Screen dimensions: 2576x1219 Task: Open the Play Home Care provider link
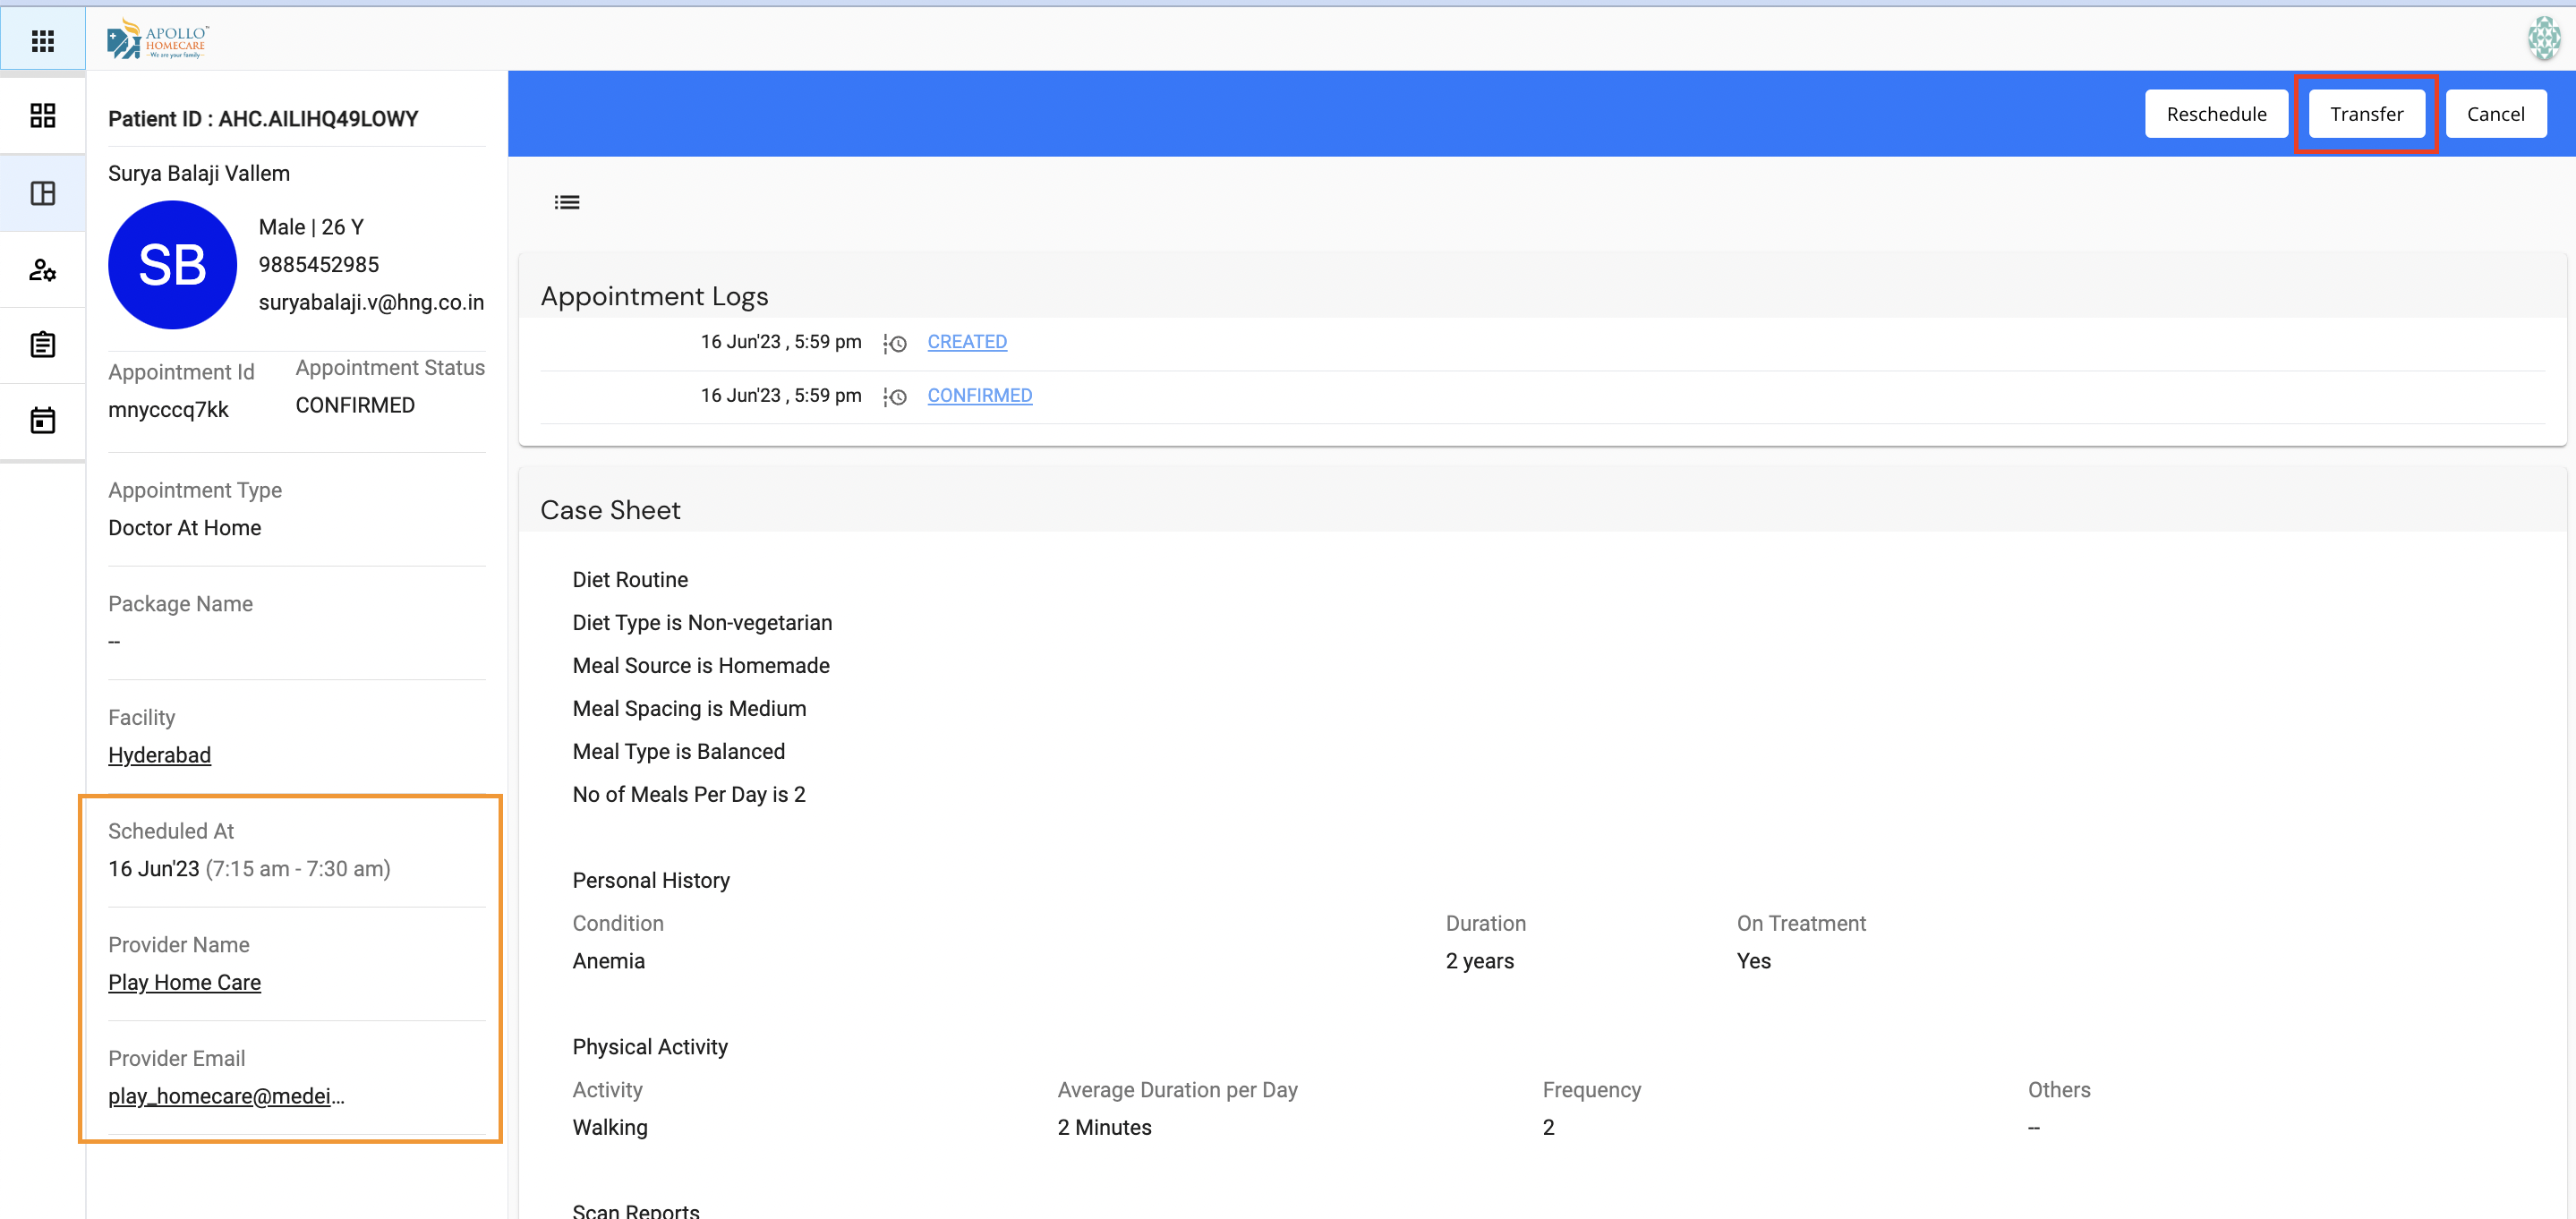(x=184, y=982)
